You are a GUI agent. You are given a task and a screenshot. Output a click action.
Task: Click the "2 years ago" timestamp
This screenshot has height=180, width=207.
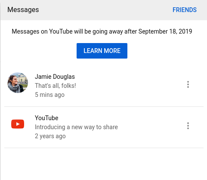pyautogui.click(x=50, y=136)
